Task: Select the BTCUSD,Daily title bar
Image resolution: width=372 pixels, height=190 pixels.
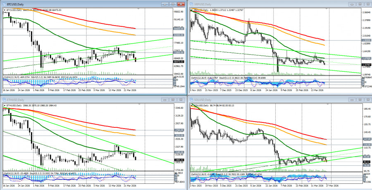Action: 83,4
